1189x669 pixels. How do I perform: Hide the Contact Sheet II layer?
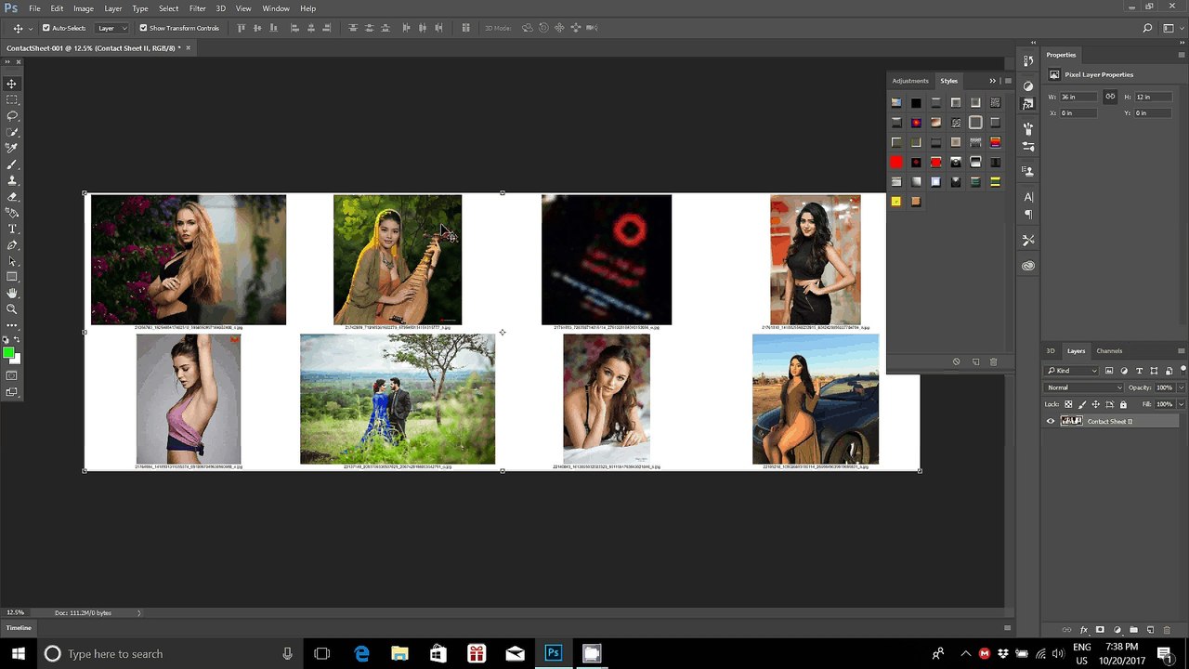coord(1051,421)
